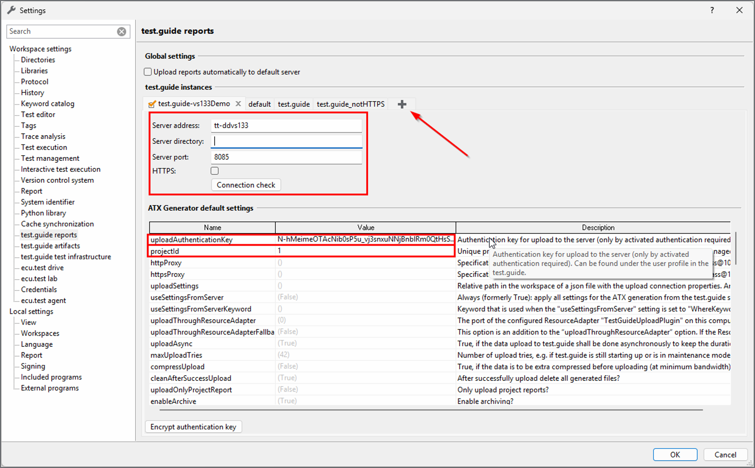Select Keyword catalog settings

48,103
